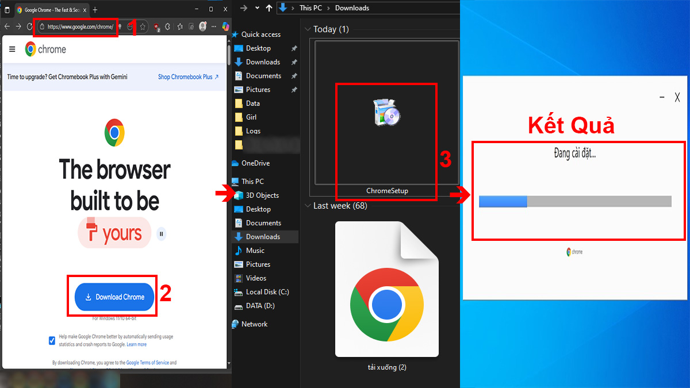Viewport: 690px width, 388px height.
Task: Click the Download Chrome button
Action: pyautogui.click(x=115, y=297)
